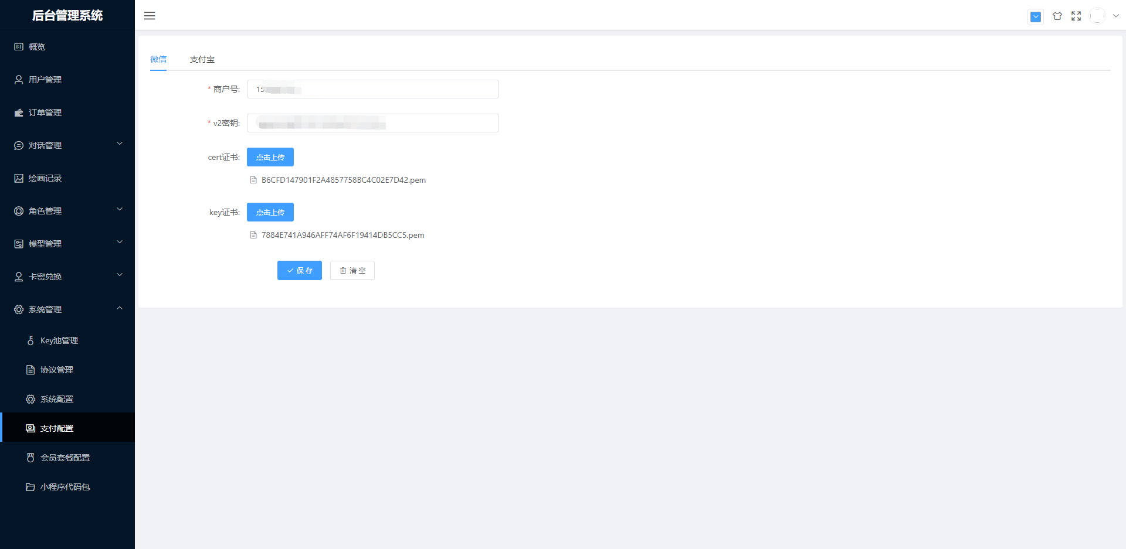Select the 微信 tab
This screenshot has height=549, width=1126.
point(158,59)
